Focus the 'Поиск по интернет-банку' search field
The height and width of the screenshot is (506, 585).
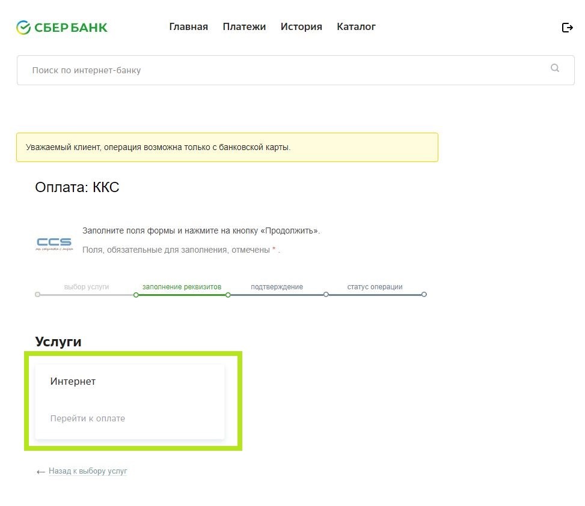[x=283, y=70]
